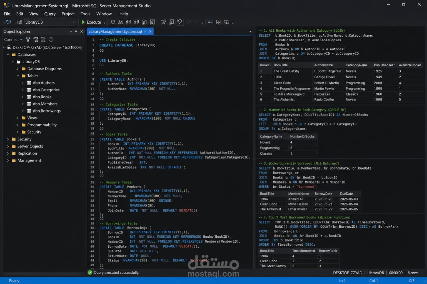Click the 'INS' status bar indicator
Viewport: 427px width, 284px height.
[411, 281]
